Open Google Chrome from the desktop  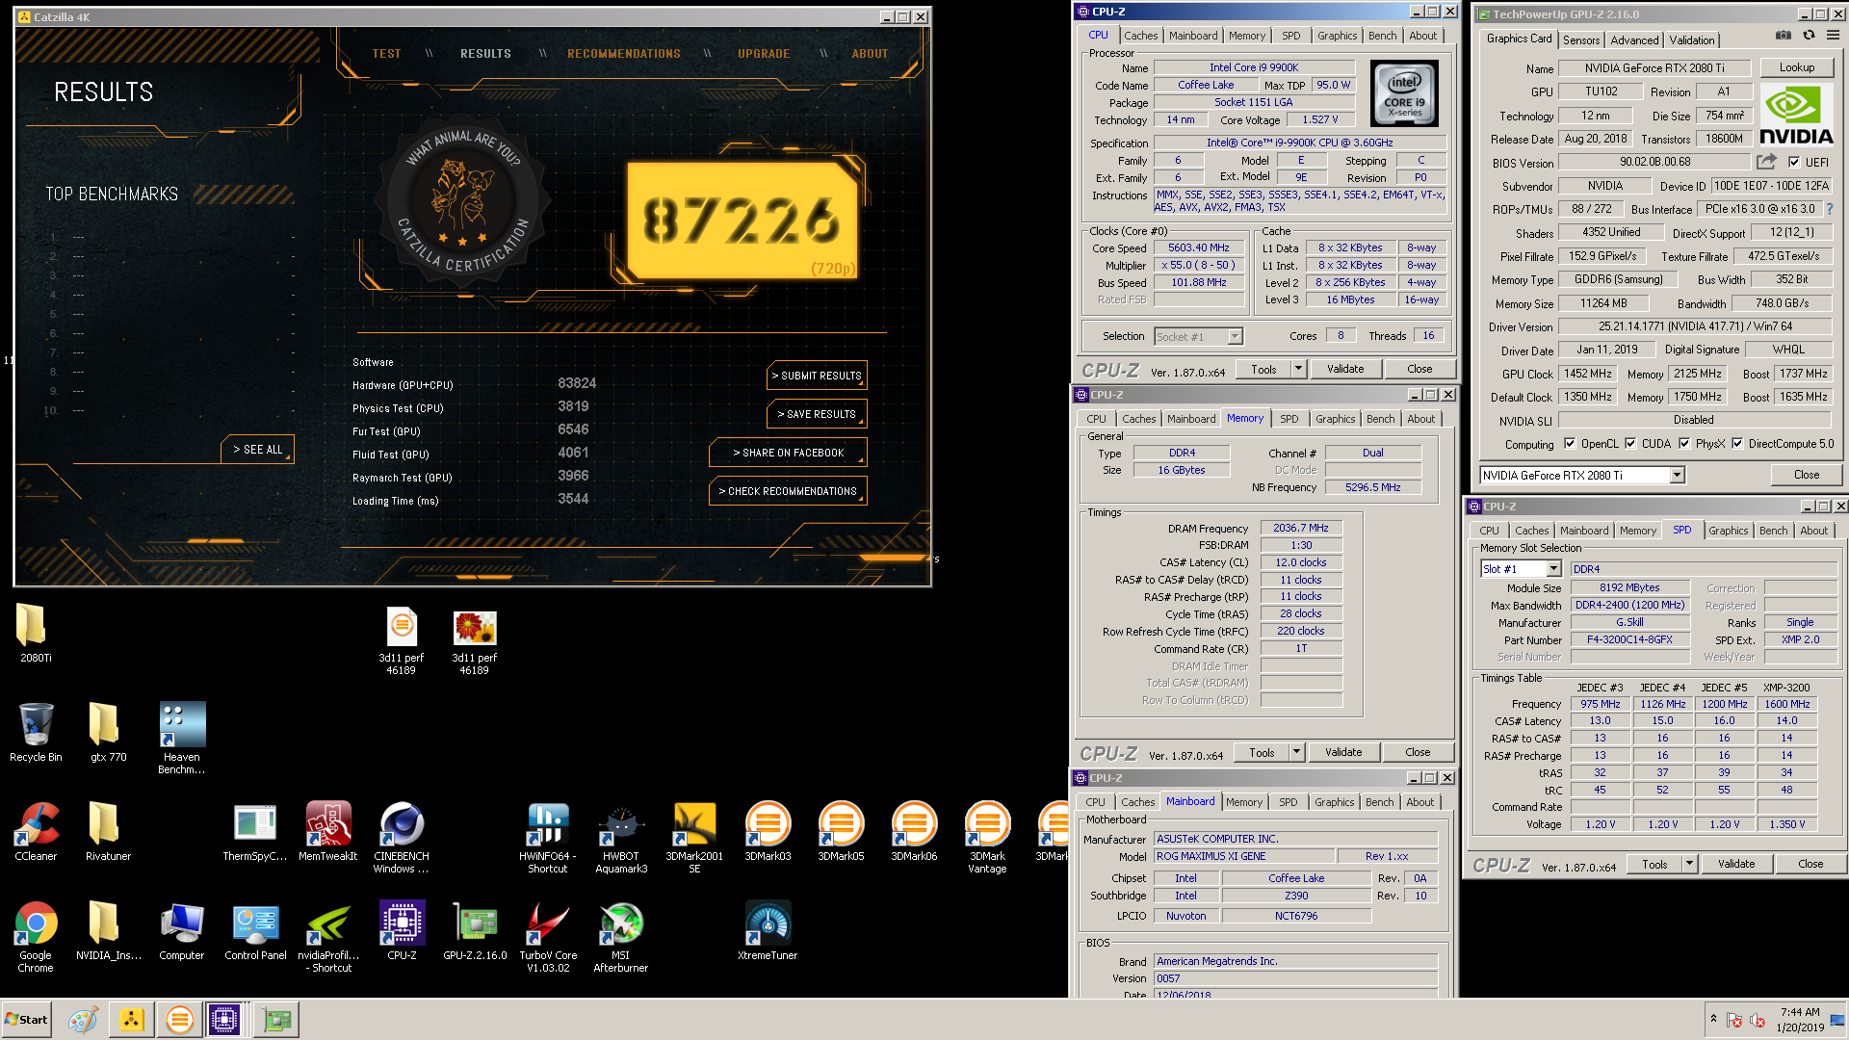36,936
